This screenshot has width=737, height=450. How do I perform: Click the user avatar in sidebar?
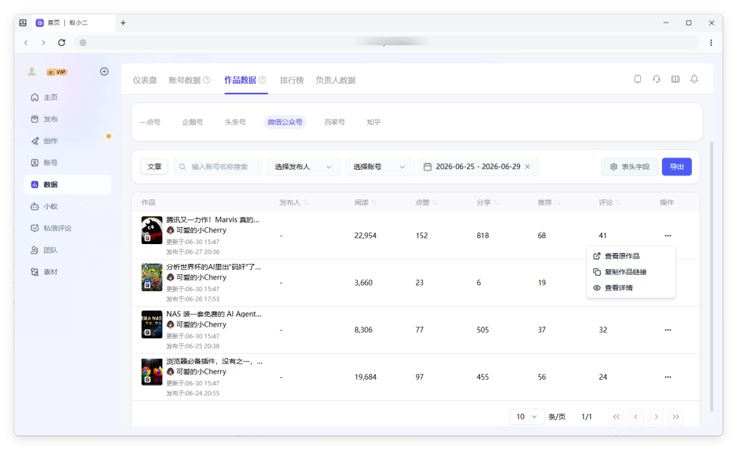tap(32, 72)
